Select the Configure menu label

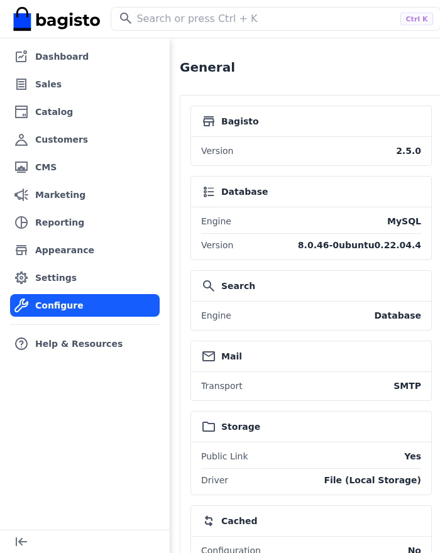tap(59, 305)
